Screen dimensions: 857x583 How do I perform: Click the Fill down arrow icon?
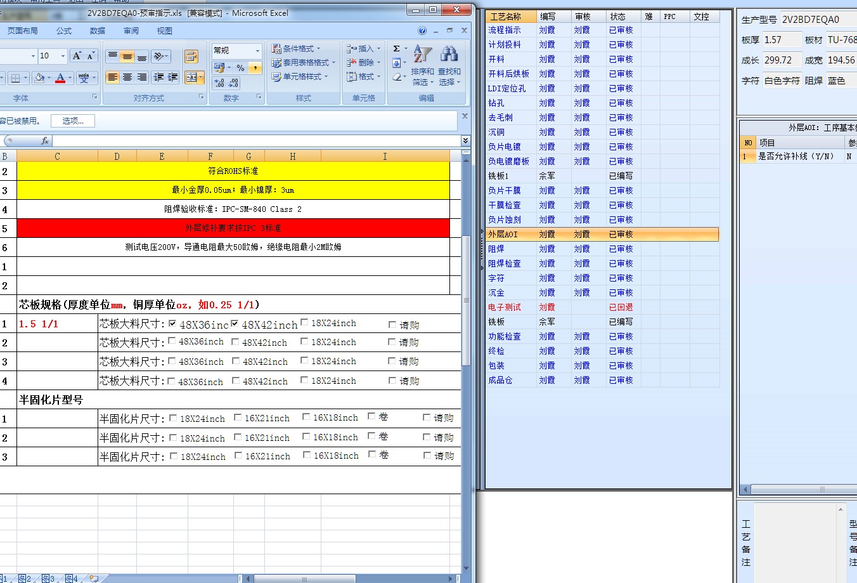click(x=396, y=63)
